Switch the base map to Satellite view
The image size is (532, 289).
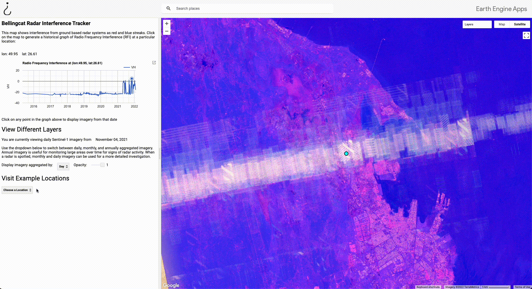coord(520,24)
